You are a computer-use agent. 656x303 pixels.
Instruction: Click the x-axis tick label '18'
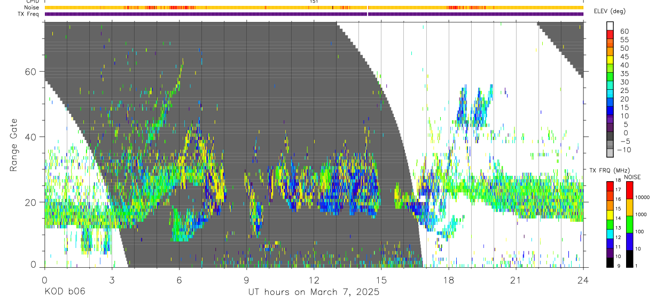point(449,280)
